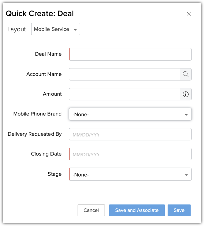Click the Mobile Phone Brand caret arrow
The width and height of the screenshot is (204, 226).
[186, 115]
